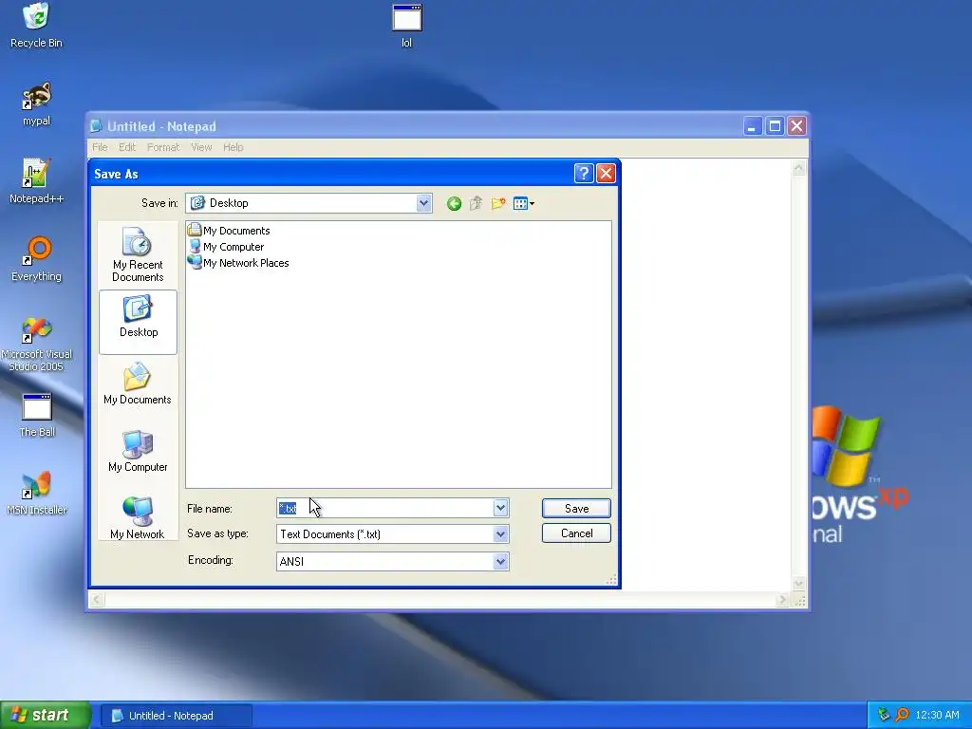The width and height of the screenshot is (972, 729).
Task: Open the Notepad File menu
Action: [x=100, y=147]
